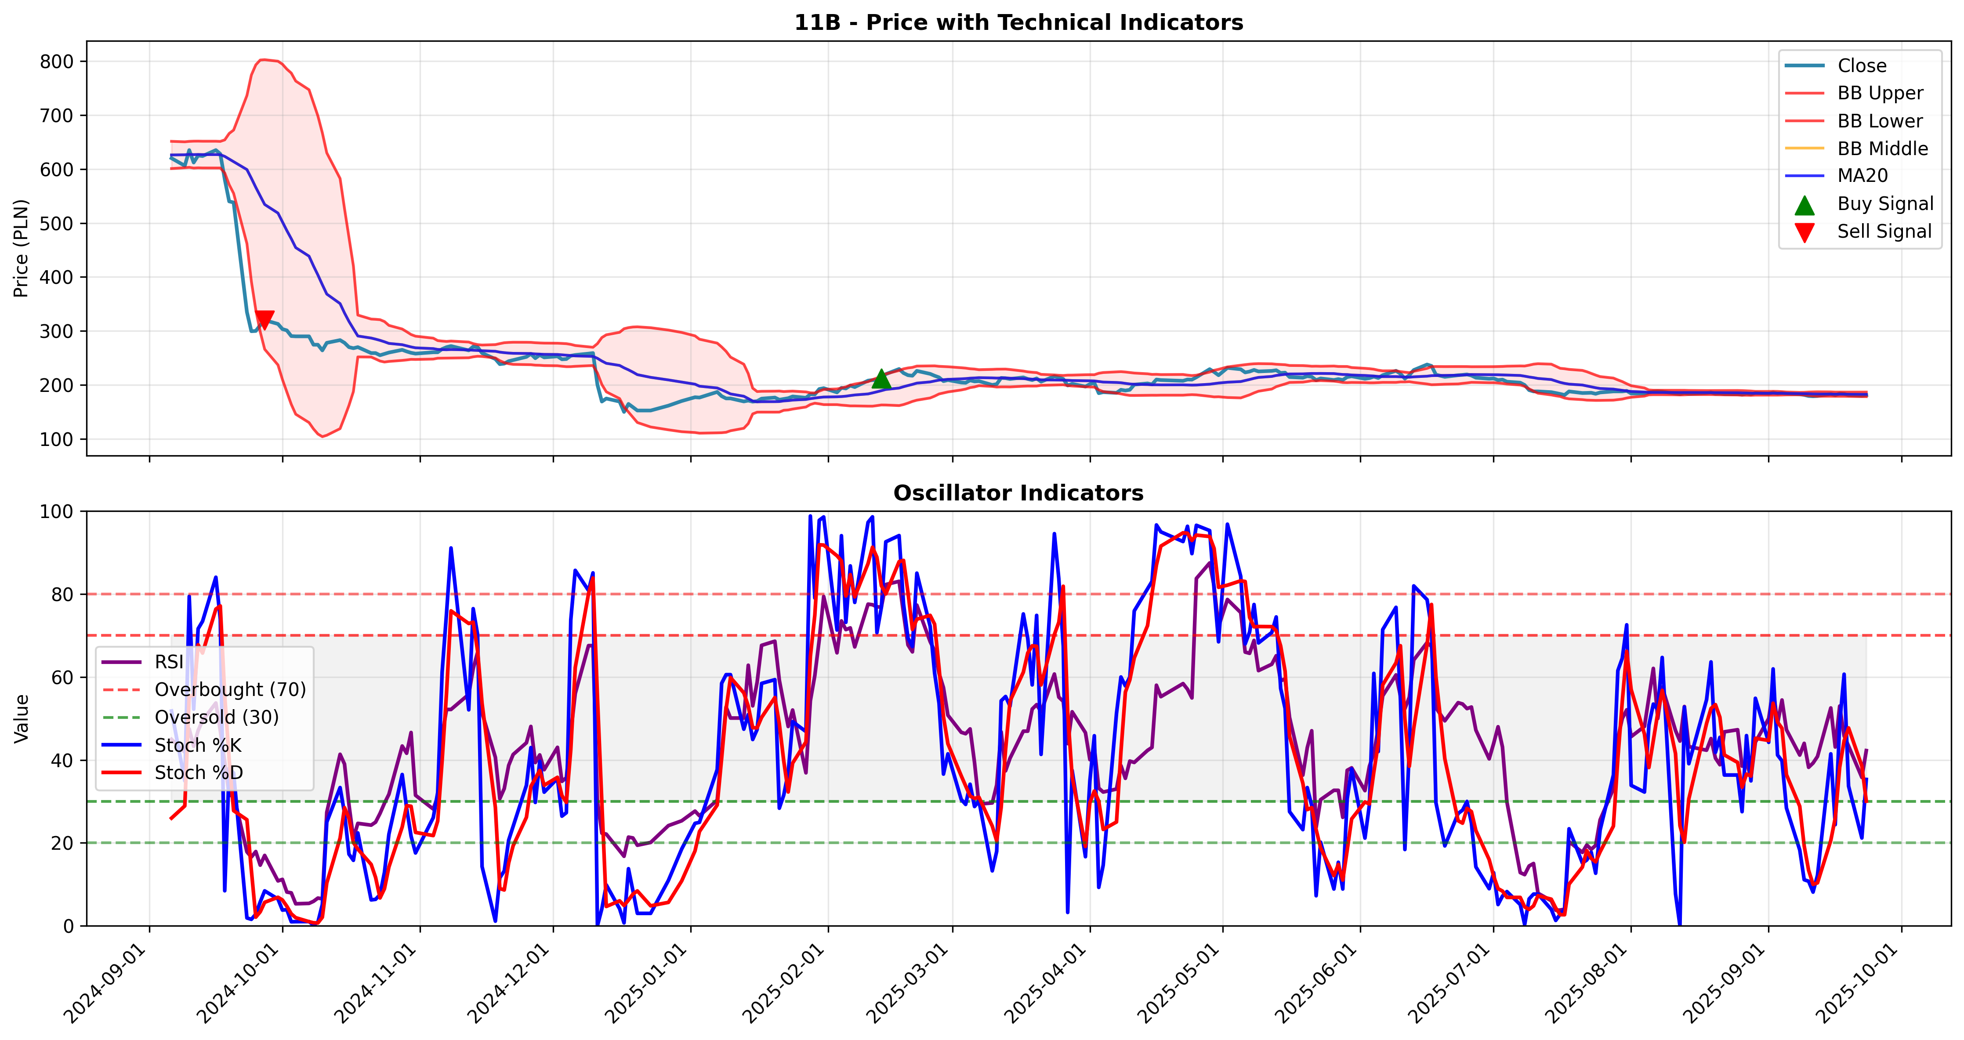Image resolution: width=1964 pixels, height=1040 pixels.
Task: Click the "BB Middle" legend label
Action: pos(1882,149)
